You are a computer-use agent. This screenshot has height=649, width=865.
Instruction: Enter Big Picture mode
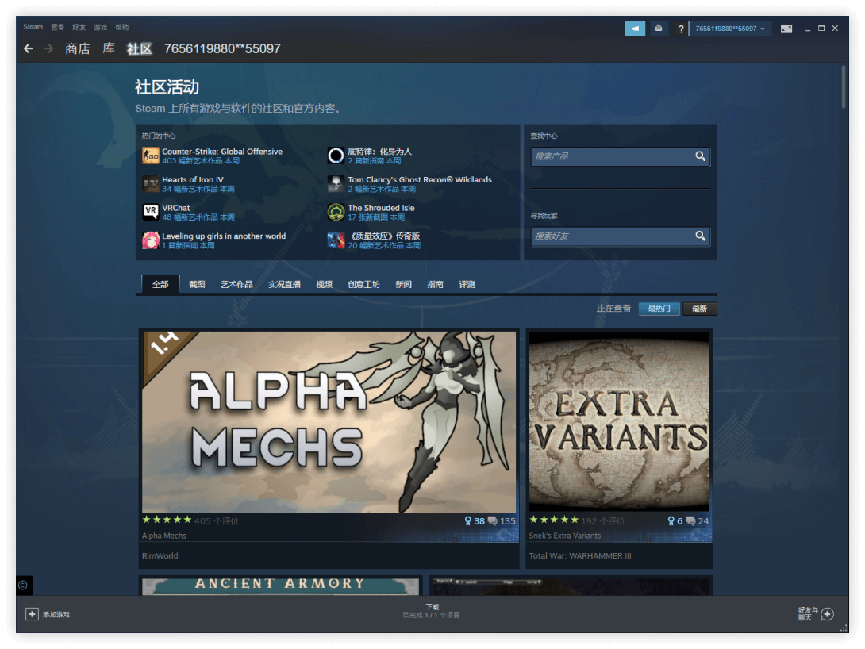786,29
